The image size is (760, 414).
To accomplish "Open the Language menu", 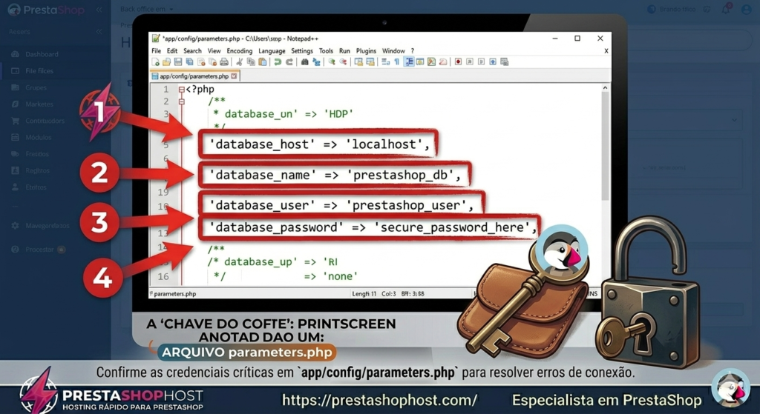I will click(x=272, y=51).
